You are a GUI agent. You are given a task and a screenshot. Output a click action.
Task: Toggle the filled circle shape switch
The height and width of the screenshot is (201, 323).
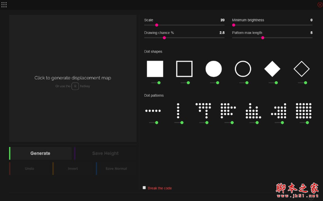click(215, 83)
